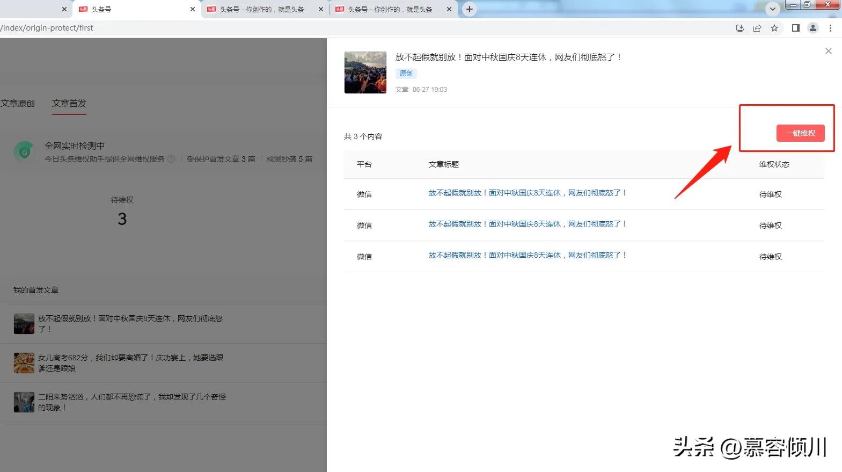
Task: Click the 维权状态 column header
Action: click(x=774, y=164)
